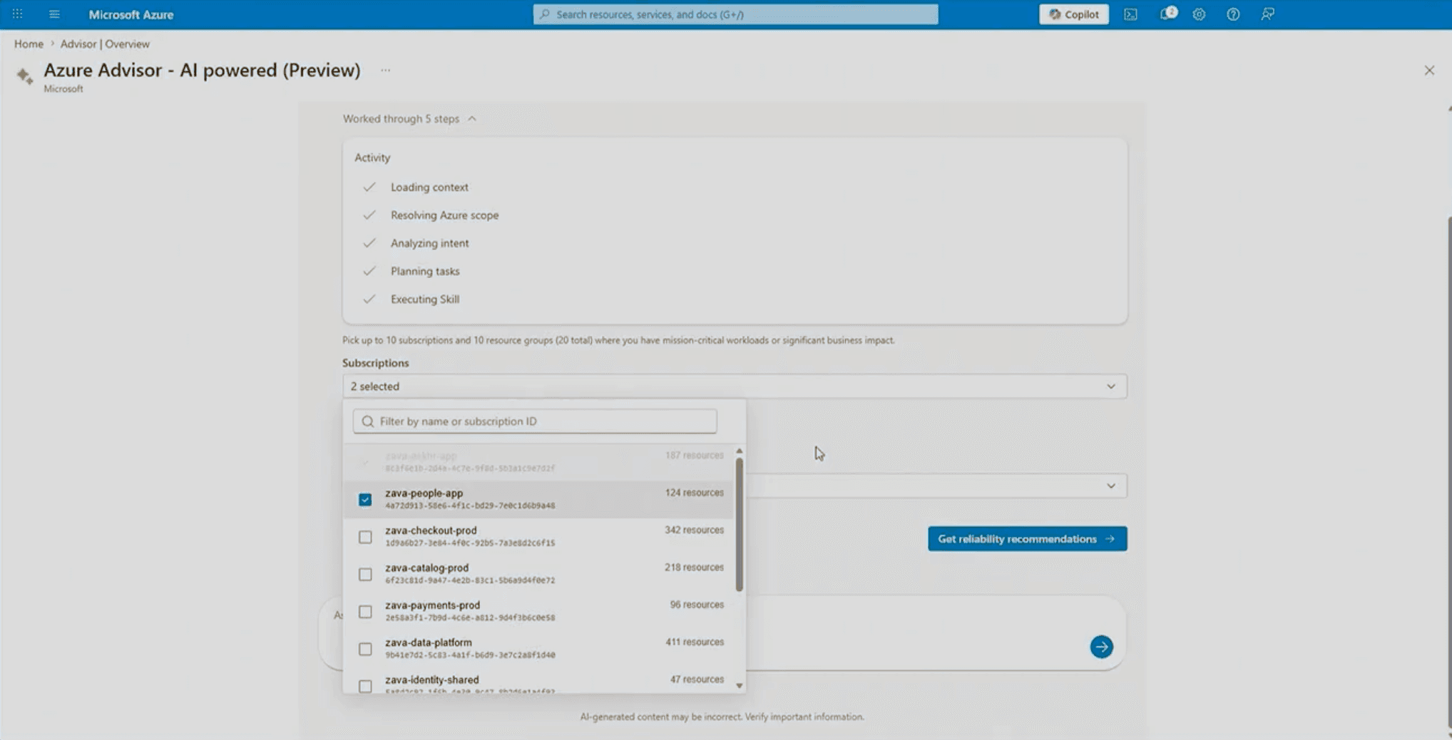Close the Azure Advisor pane
Screen dimensions: 1452x740
click(x=1429, y=71)
